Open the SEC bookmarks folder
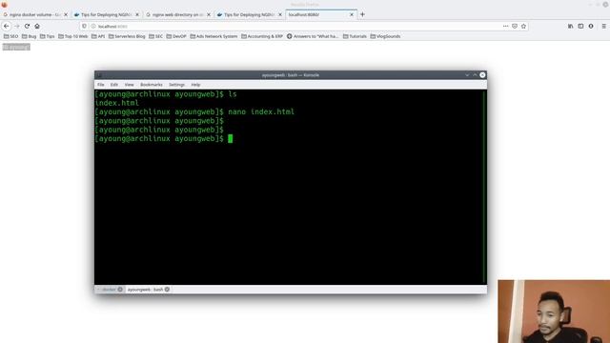 pos(156,36)
